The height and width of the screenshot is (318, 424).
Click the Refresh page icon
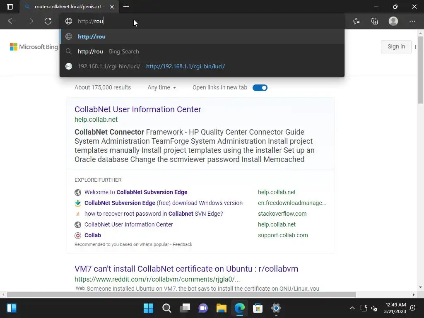pyautogui.click(x=48, y=21)
